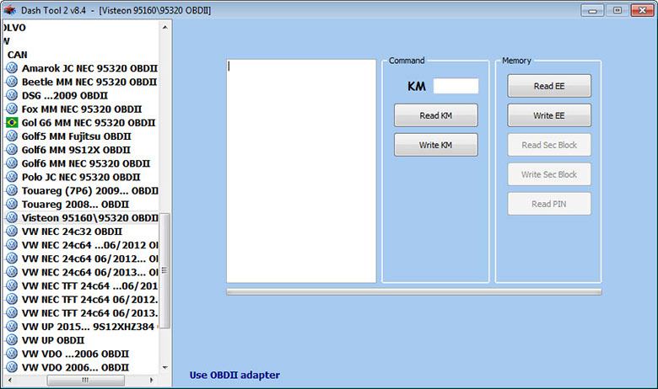Click the VW icon beside VW NEC 24c64 06/2013...
The image size is (658, 389).
pos(12,272)
